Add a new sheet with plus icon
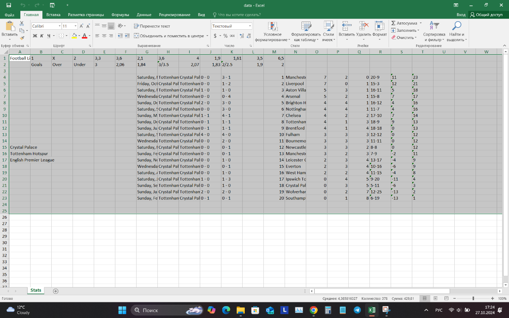The height and width of the screenshot is (318, 509). coord(55,291)
